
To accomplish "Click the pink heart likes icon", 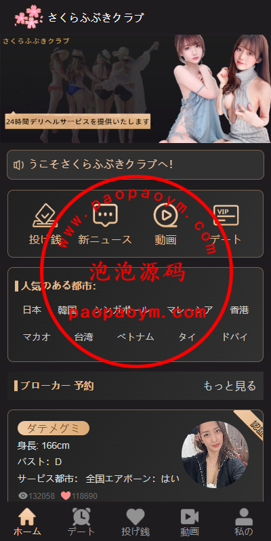I will [66, 496].
